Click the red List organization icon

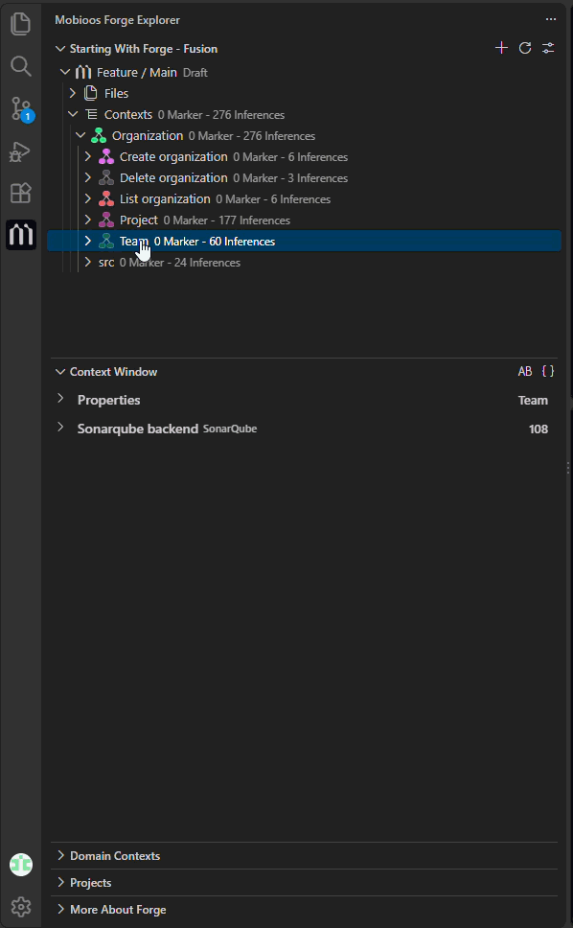pos(106,198)
